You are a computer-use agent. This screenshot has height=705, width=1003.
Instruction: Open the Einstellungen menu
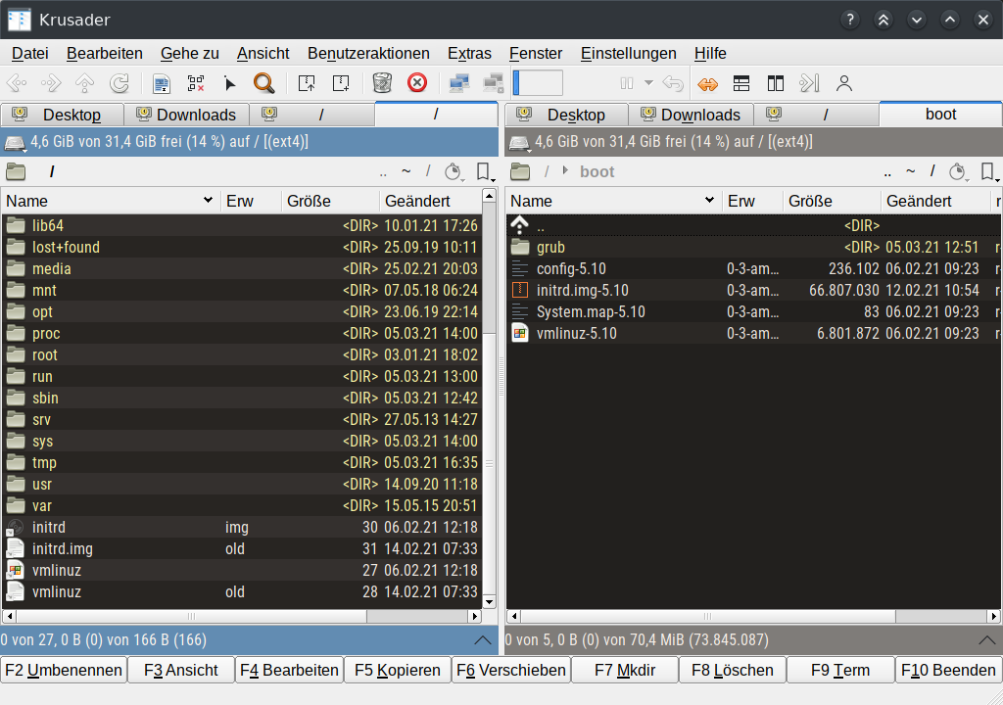(628, 53)
